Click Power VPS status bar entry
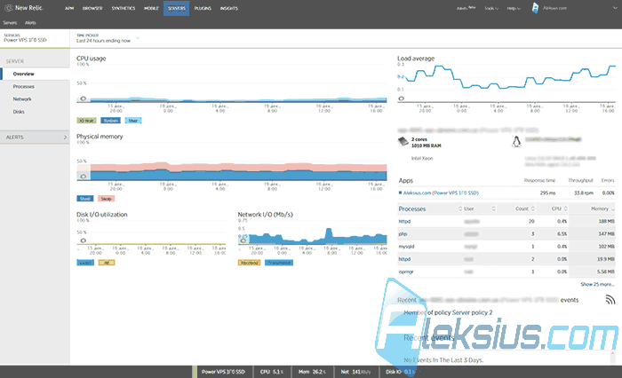Image resolution: width=622 pixels, height=378 pixels. point(223,372)
